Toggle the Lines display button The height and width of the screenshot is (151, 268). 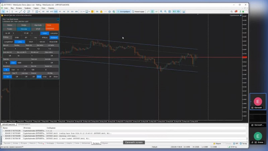[x=45, y=33]
